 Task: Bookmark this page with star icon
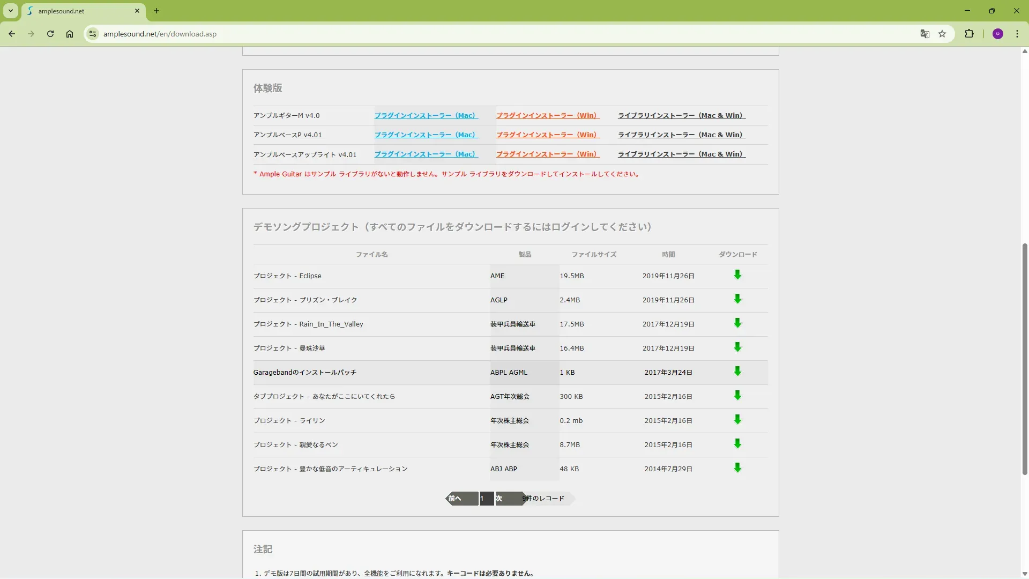(x=942, y=34)
